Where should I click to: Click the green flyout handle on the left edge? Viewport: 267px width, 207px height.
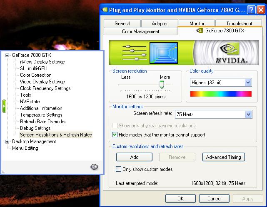(x=4, y=106)
